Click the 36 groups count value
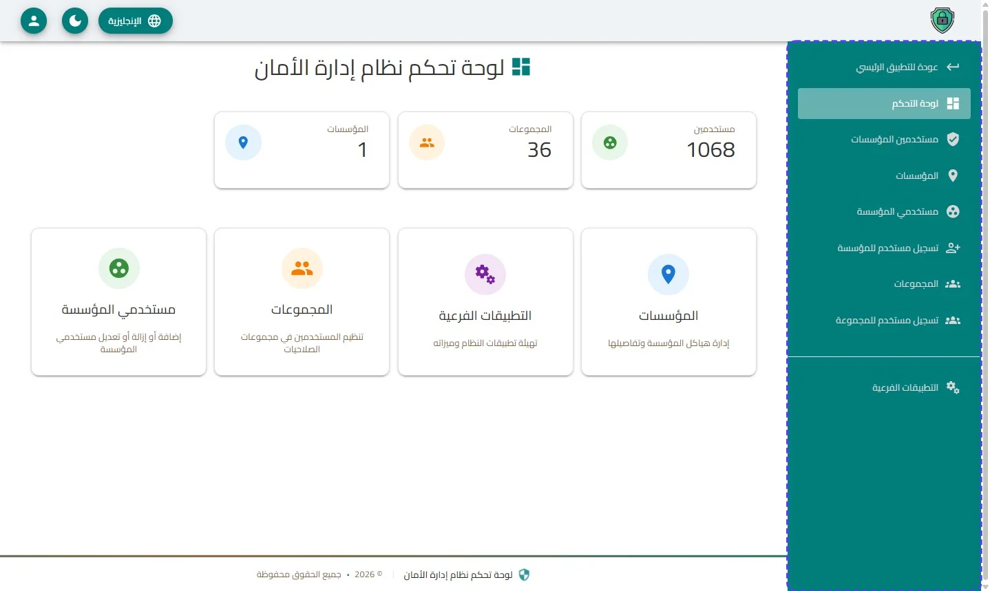This screenshot has width=990, height=591. click(x=539, y=149)
